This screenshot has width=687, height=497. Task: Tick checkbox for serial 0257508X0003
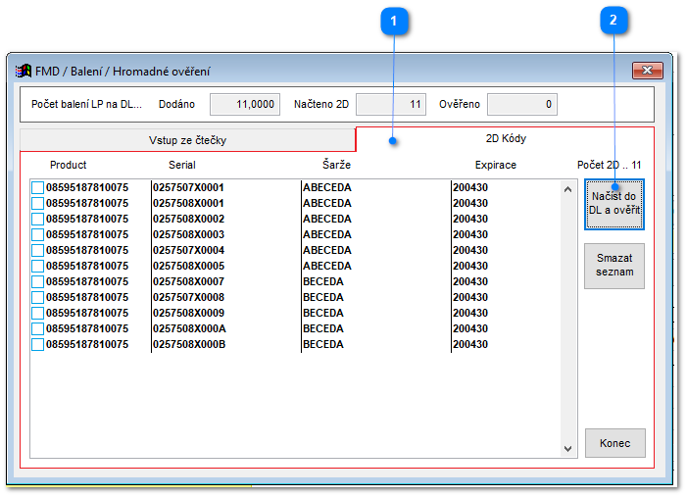(37, 234)
